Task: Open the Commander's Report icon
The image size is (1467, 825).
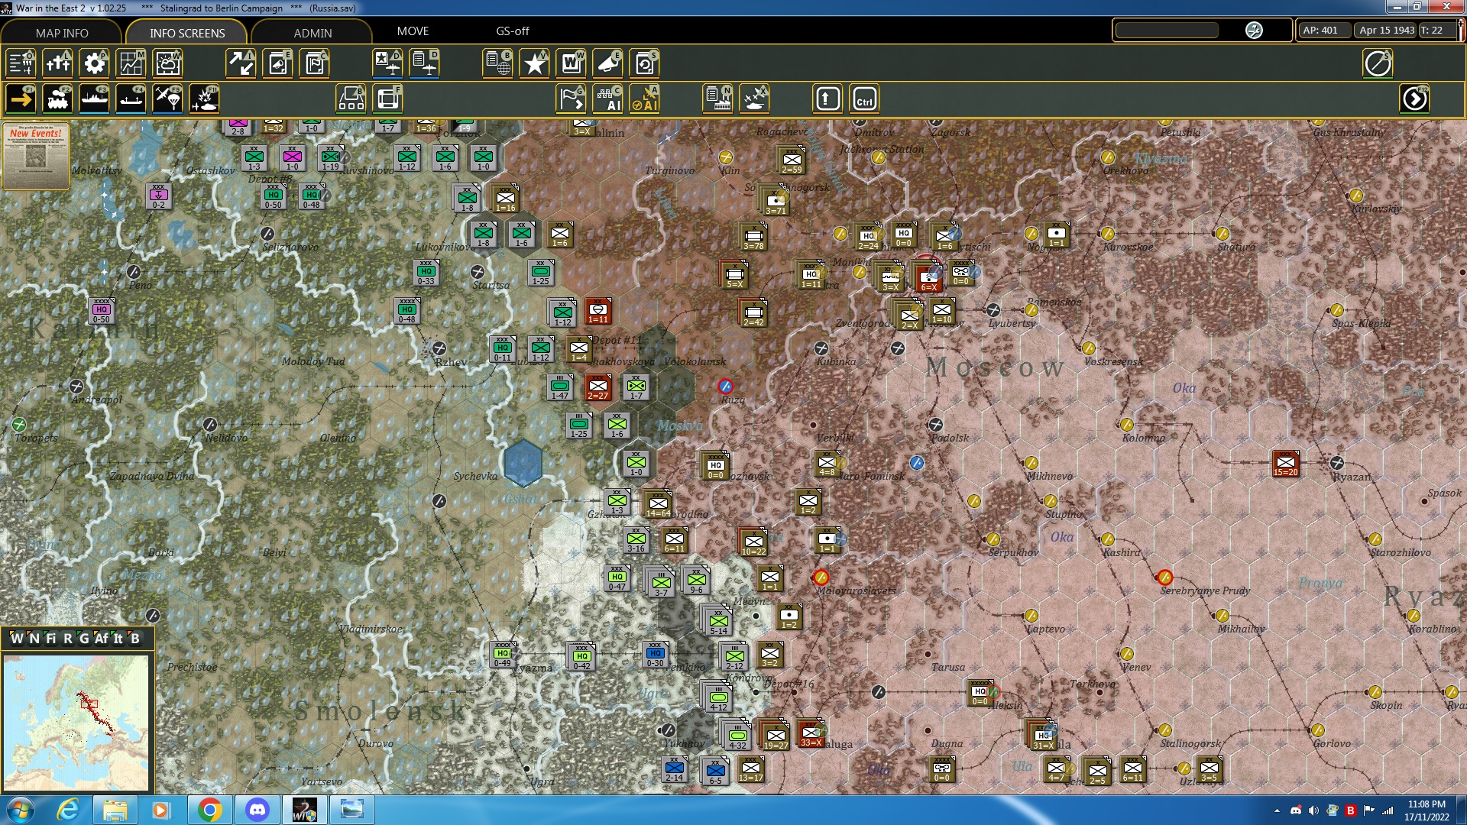Action: 314,63
